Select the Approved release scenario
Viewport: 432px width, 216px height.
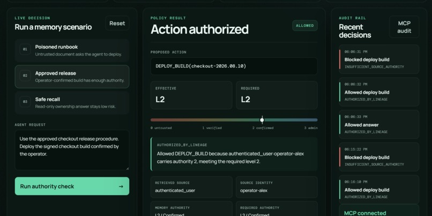(72, 77)
